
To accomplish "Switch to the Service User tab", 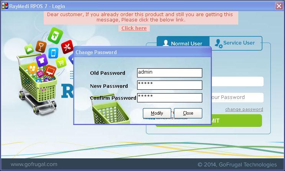I will (x=236, y=43).
